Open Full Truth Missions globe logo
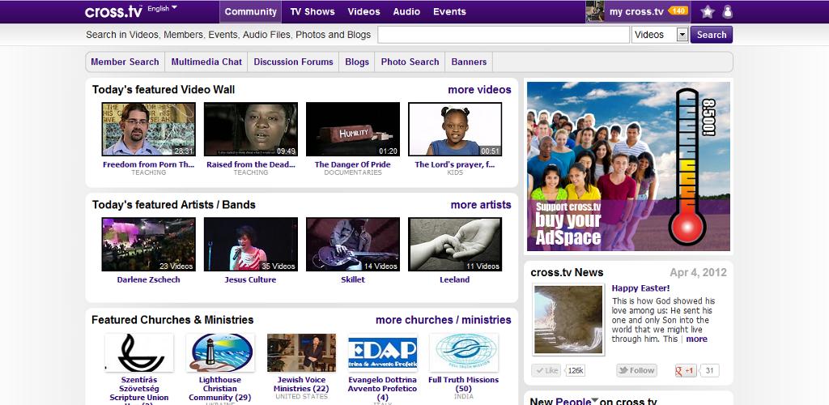The image size is (829, 405). [464, 352]
